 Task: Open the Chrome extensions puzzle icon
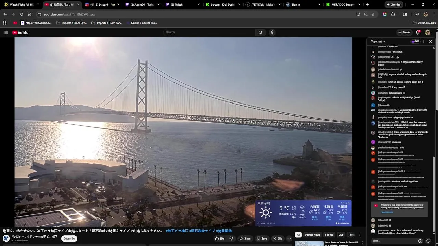pyautogui.click(x=393, y=14)
